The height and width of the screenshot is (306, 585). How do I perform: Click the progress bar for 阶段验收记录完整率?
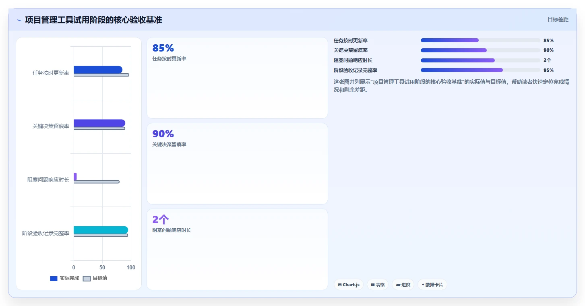[x=480, y=70]
